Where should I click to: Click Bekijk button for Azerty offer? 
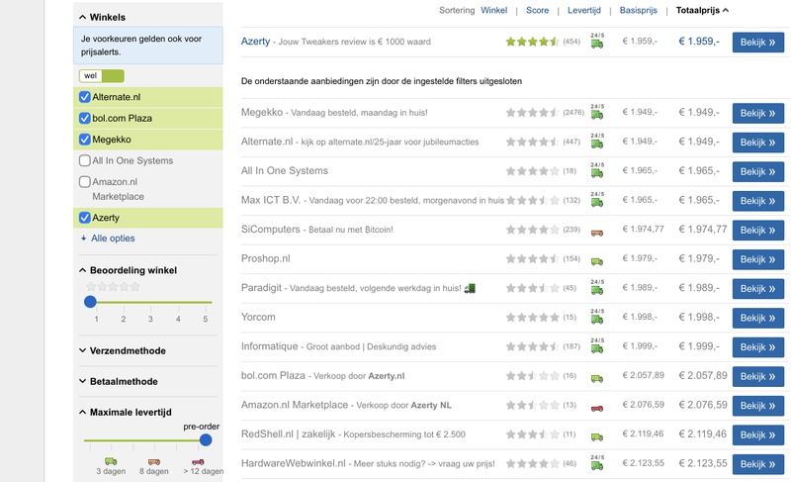coord(757,43)
